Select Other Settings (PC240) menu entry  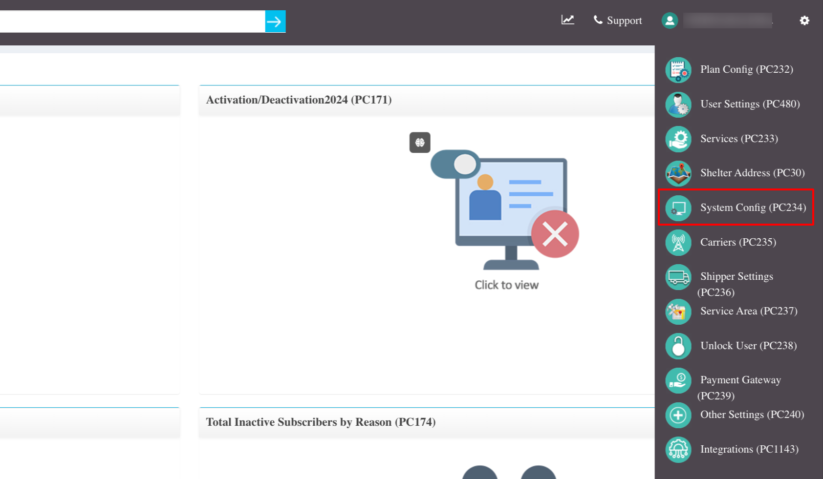735,415
